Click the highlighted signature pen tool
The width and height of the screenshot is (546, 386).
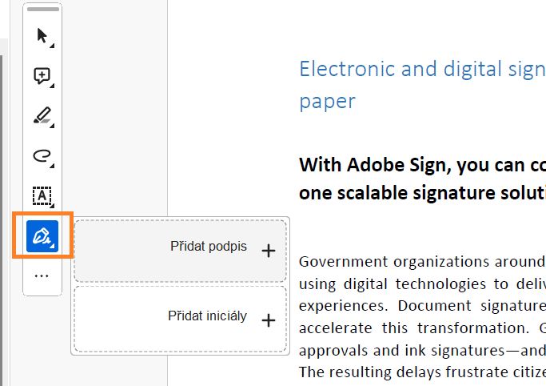coord(42,235)
